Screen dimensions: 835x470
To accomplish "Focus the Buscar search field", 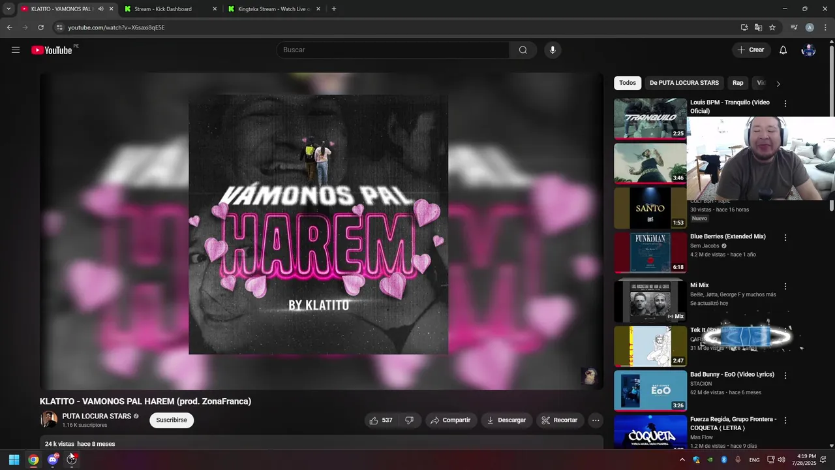I will click(393, 50).
